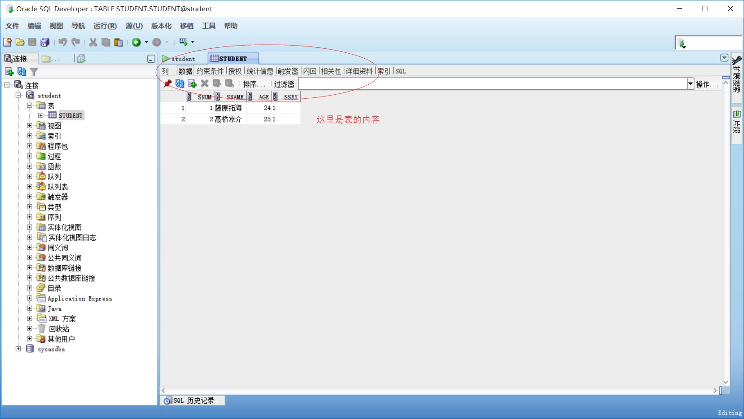Click inside the 过滤器 filter field
Screen dimensions: 744x419
coord(492,84)
